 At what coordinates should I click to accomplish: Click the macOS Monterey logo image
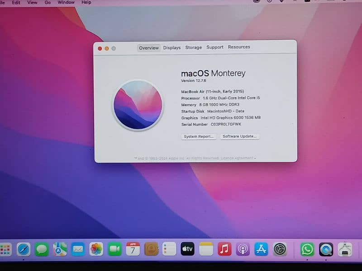[x=138, y=105]
